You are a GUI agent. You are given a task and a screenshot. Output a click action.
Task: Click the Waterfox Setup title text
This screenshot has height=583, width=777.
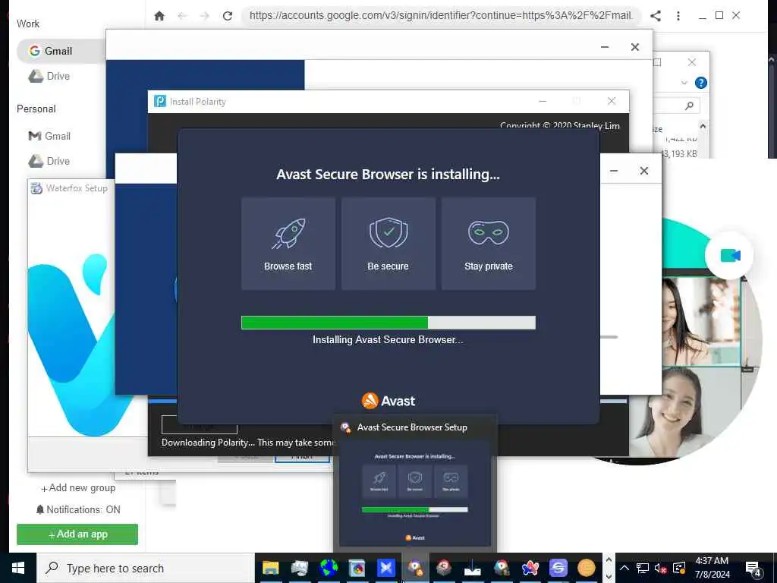point(77,188)
